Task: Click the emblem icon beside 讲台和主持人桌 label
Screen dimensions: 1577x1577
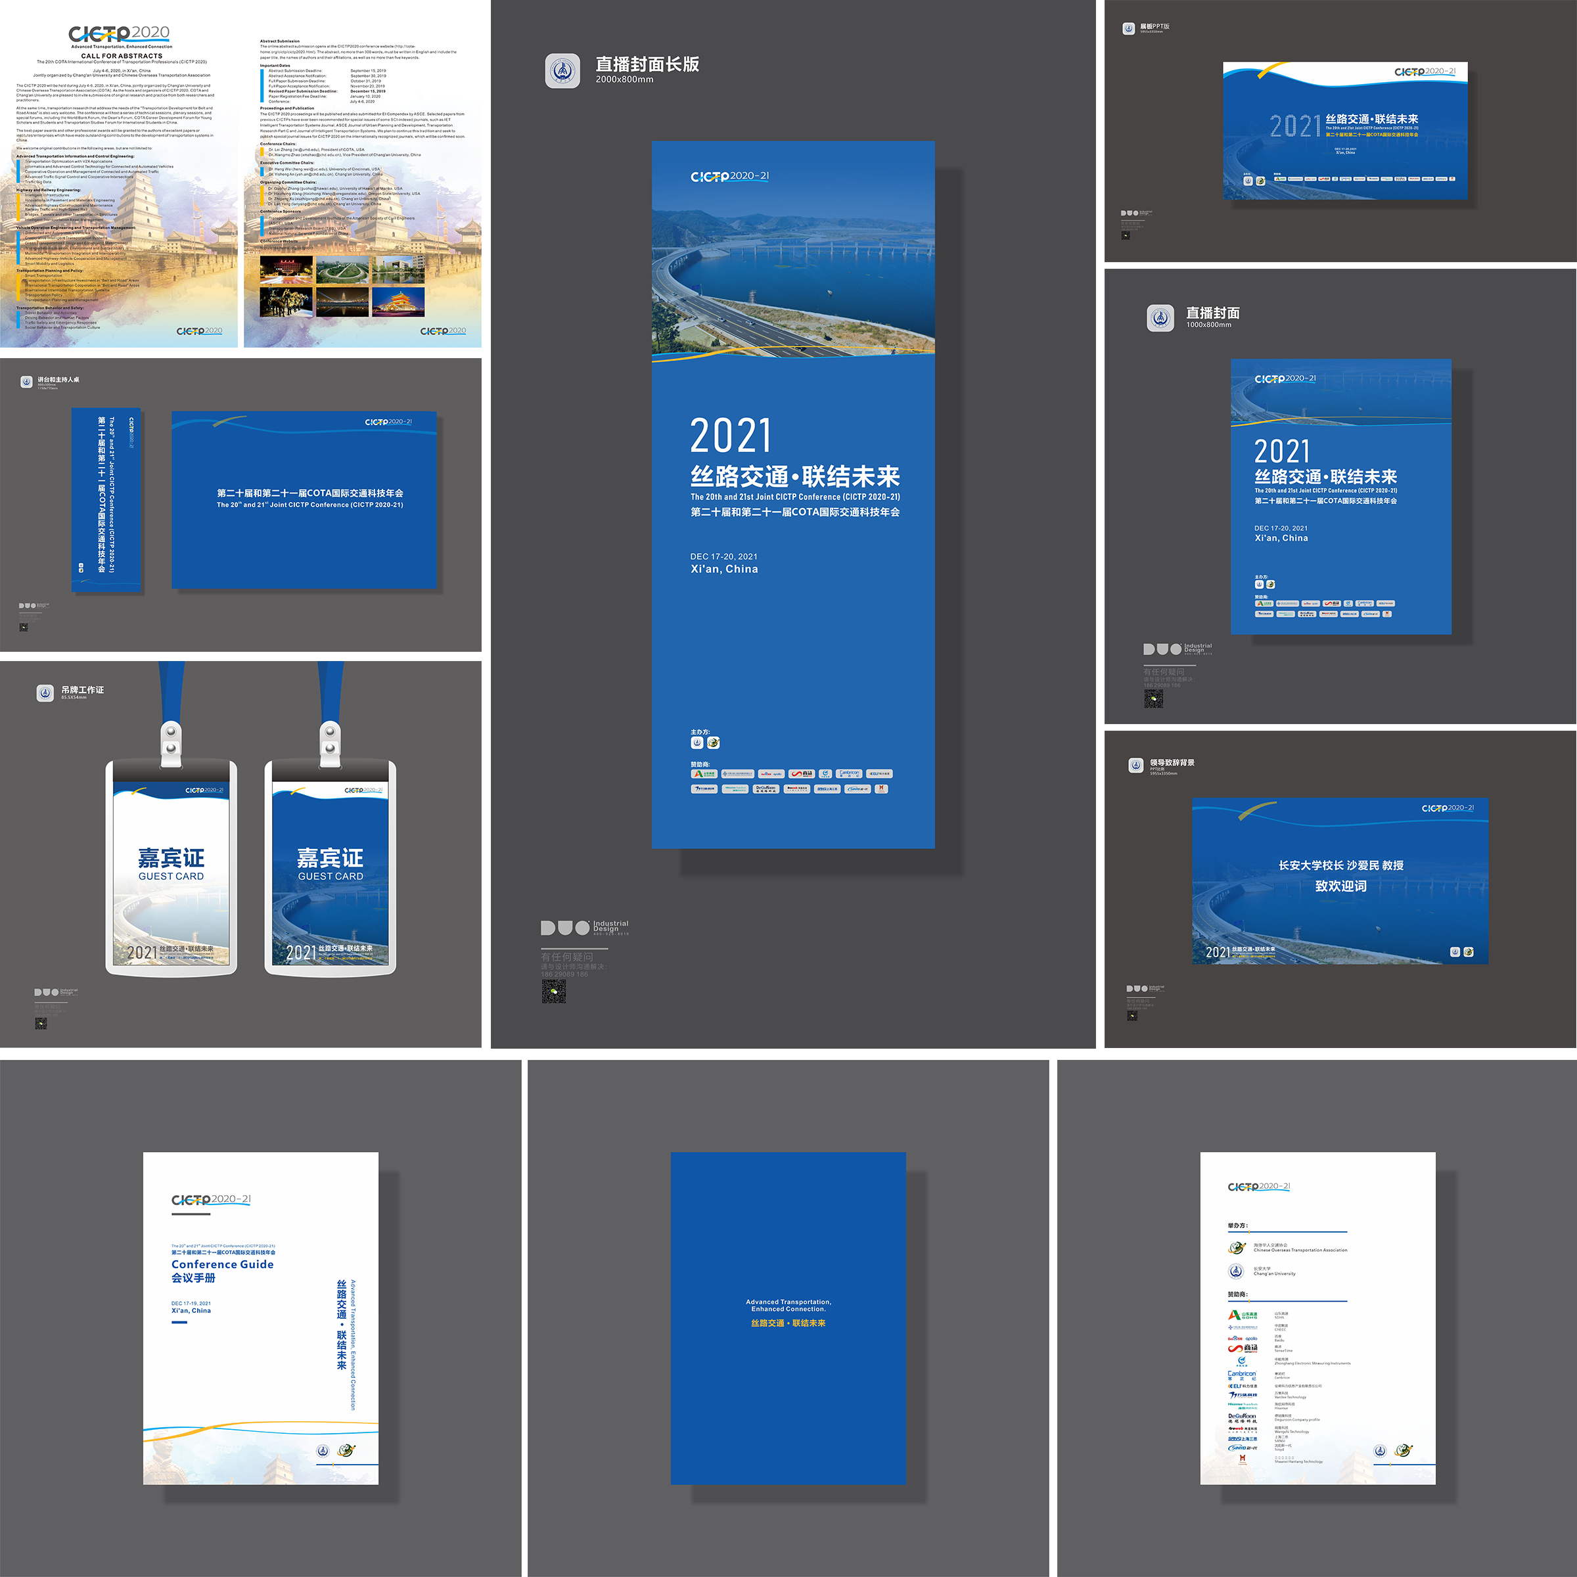Action: (26, 381)
